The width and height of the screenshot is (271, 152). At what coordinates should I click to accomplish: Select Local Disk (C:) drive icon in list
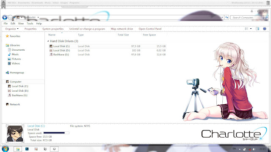[x=51, y=46]
